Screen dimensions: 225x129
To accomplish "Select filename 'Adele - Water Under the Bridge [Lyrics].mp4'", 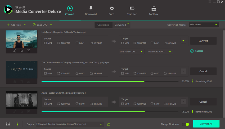I will tap(64, 93).
